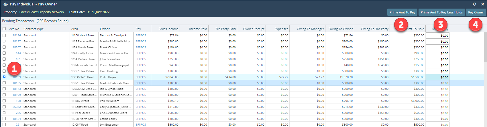Image resolution: width=487 pixels, height=127 pixels.
Task: Click amount to pay field for account 160
Action: 437,101
